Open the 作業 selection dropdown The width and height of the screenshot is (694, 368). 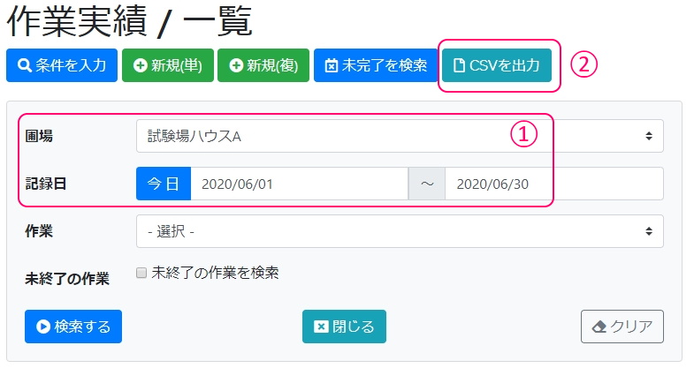click(x=400, y=231)
